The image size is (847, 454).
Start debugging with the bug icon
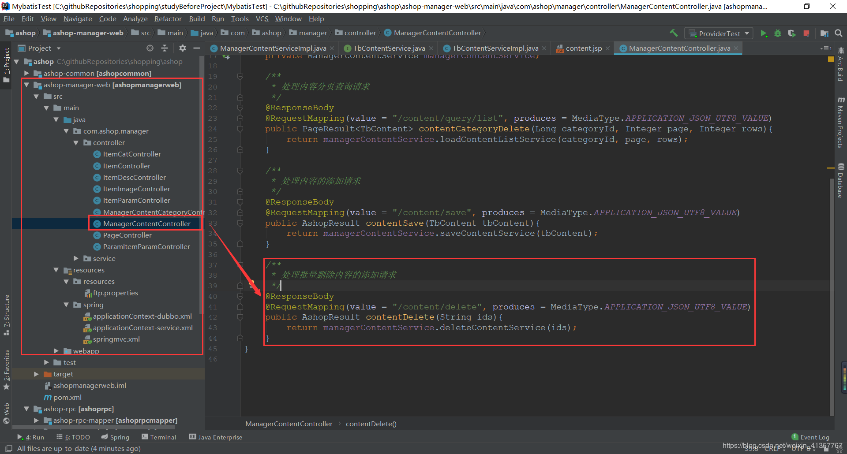pos(778,33)
